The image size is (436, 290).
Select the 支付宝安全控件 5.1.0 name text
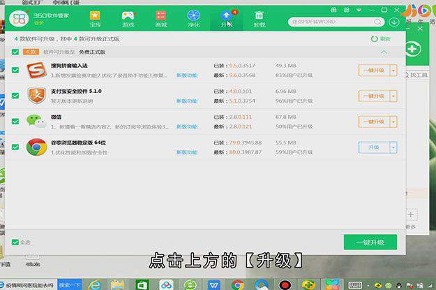point(76,91)
